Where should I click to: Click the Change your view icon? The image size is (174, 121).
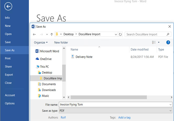154,42
